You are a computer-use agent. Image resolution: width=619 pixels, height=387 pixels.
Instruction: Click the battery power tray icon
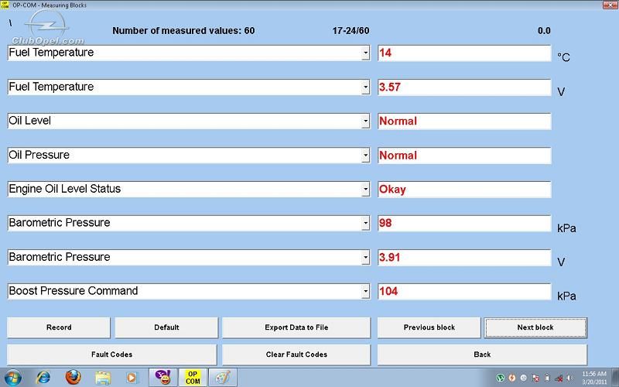click(547, 378)
